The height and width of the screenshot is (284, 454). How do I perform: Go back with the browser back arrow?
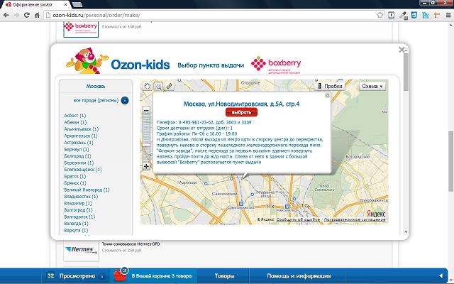(x=6, y=15)
